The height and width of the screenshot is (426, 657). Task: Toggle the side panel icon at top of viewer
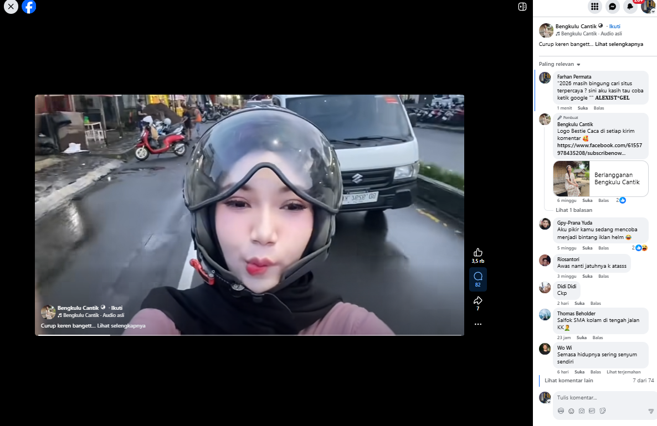522,7
